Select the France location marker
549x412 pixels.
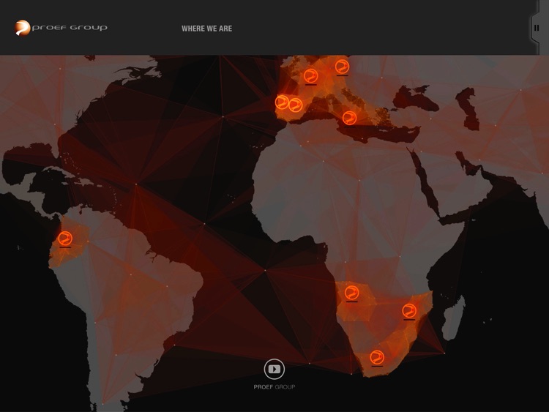coord(310,76)
